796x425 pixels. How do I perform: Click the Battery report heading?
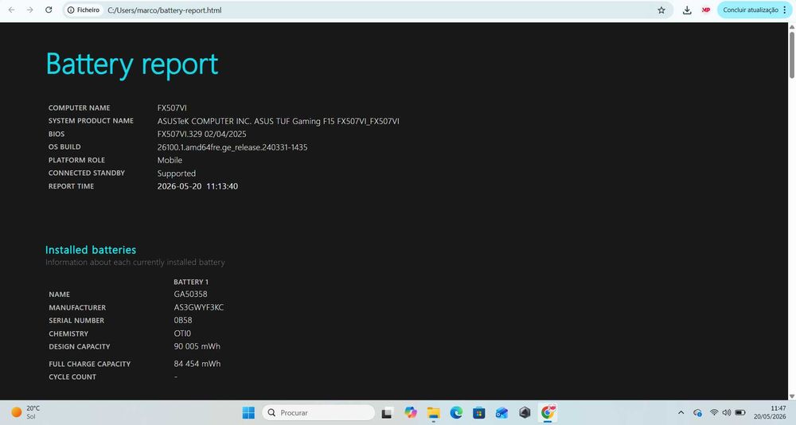[132, 65]
